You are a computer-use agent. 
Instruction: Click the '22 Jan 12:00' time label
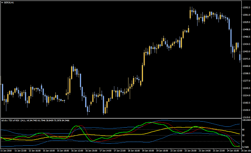176,151
